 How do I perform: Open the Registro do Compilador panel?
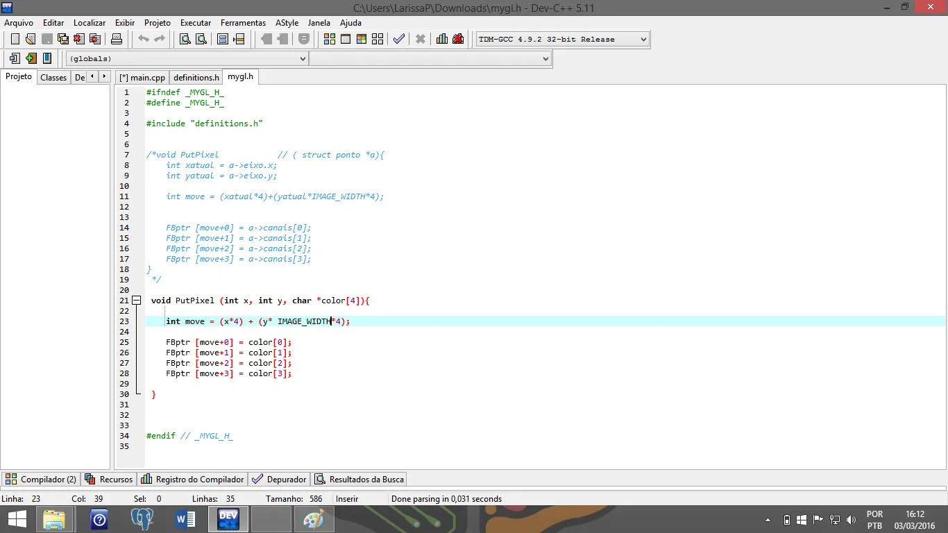pos(193,480)
